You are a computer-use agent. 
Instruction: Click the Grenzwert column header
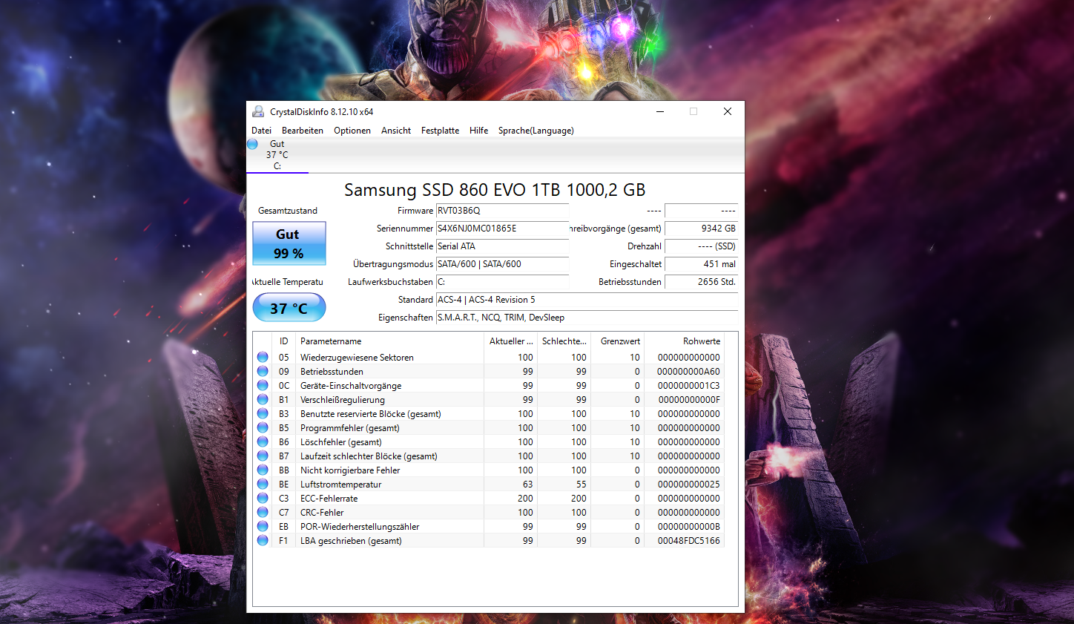coord(618,341)
